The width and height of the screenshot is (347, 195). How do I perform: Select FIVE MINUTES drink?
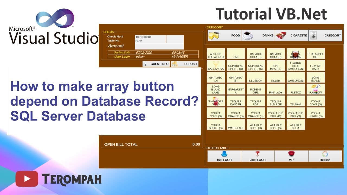(x=276, y=66)
